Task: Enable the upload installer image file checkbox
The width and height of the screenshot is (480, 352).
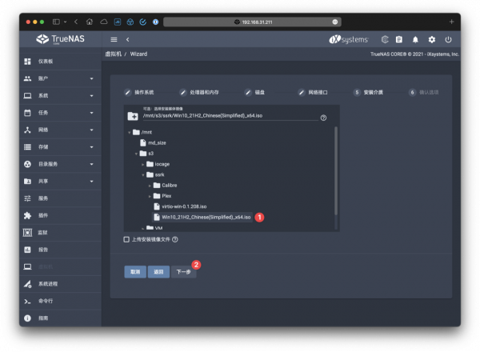Action: pyautogui.click(x=126, y=240)
